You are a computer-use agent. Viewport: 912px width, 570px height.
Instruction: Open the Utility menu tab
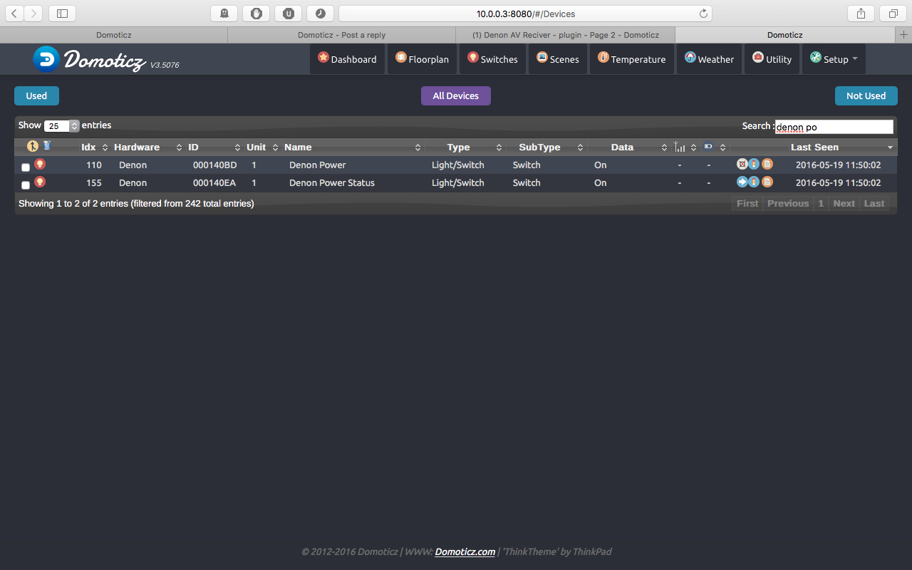[772, 59]
